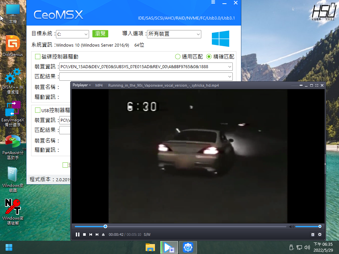
Task: Click total duration 00:05:10 in Potplayer
Action: point(134,234)
